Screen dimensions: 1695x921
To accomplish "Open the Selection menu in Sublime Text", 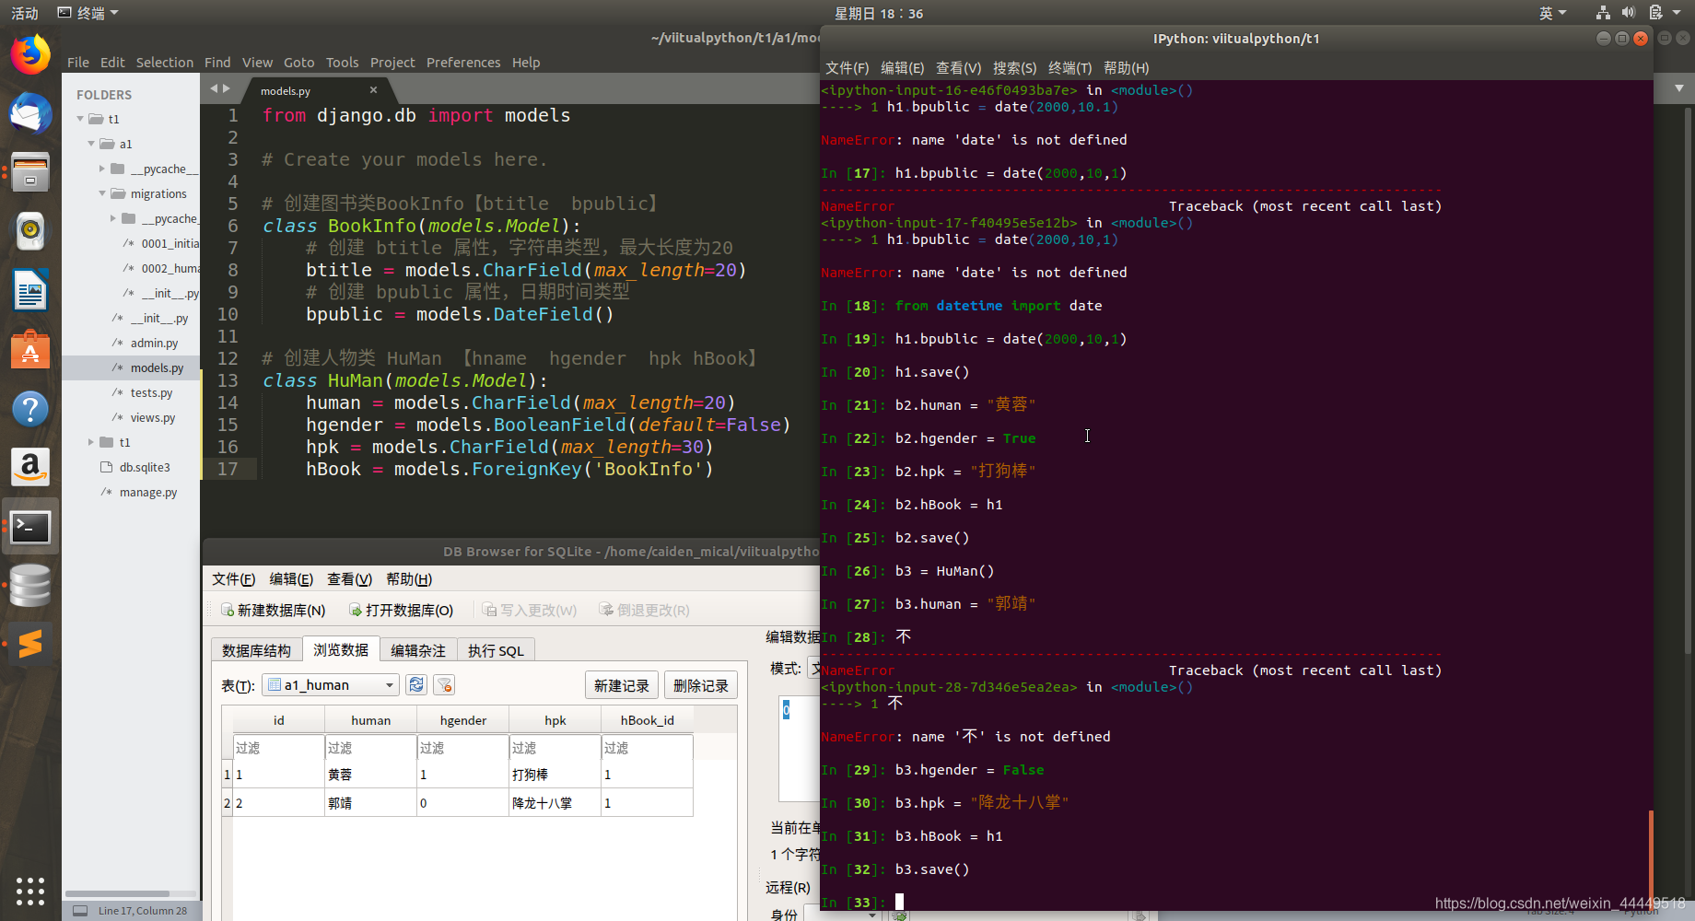I will point(165,62).
